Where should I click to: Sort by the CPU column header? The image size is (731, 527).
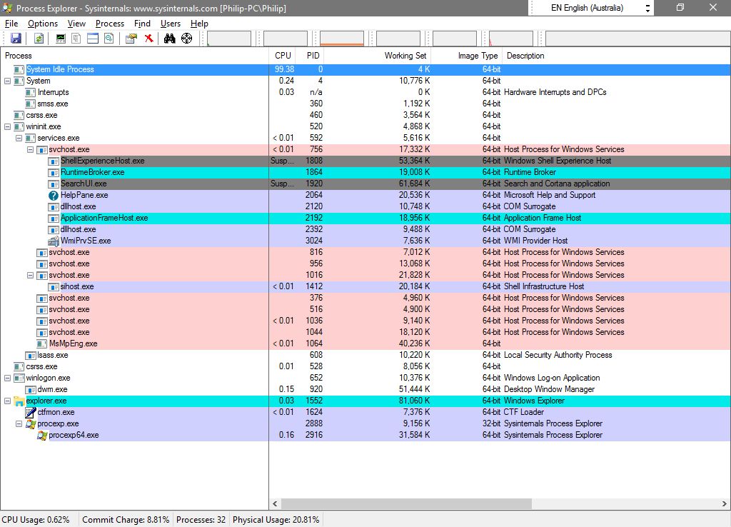click(x=282, y=56)
